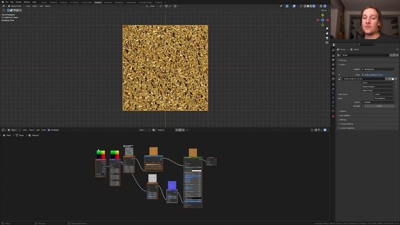Open the environment image file with the folder icon
This screenshot has width=400, height=225.
tap(392, 79)
